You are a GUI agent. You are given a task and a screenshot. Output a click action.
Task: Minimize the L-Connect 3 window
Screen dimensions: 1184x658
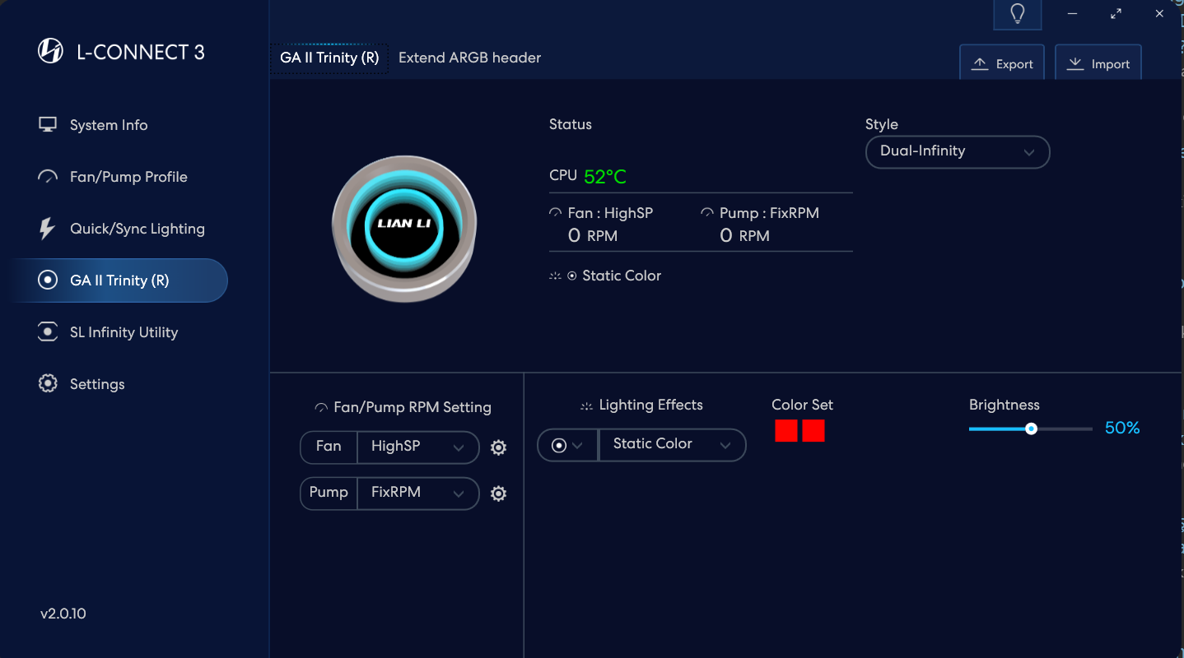point(1073,14)
